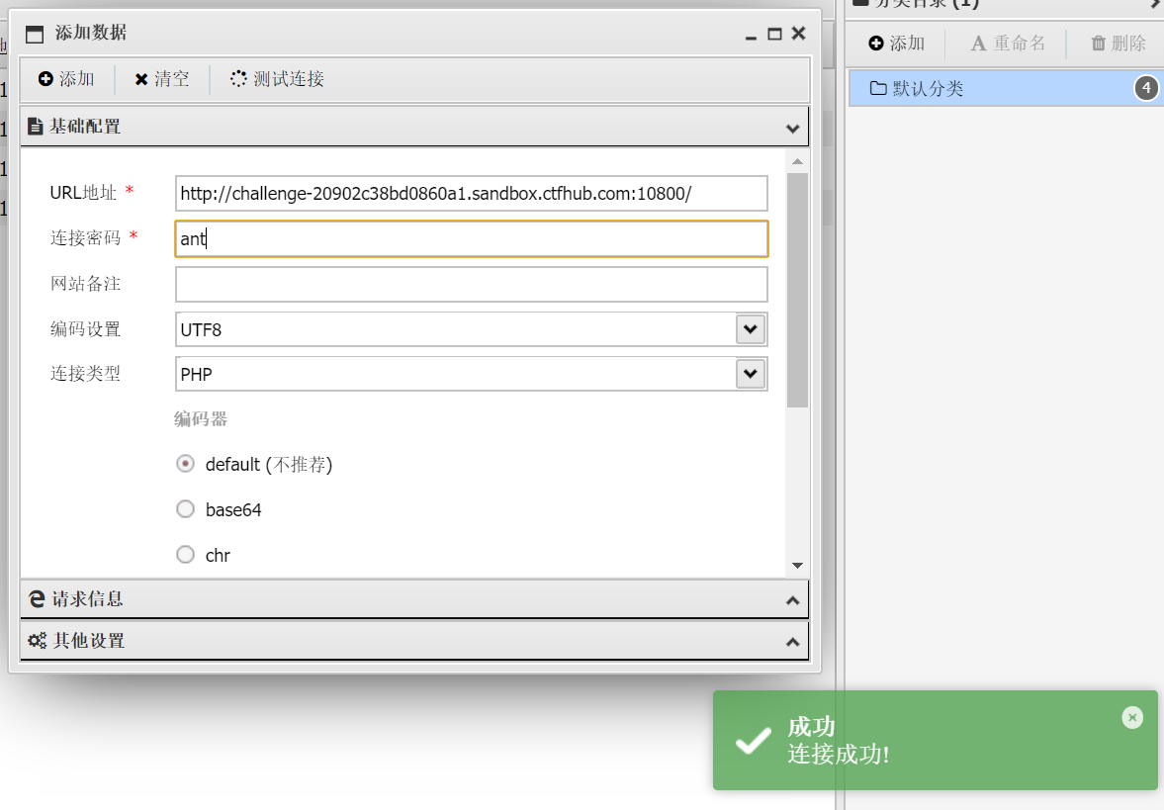This screenshot has height=810, width=1164.
Task: Collapse the 基础配置 section chevron
Action: (793, 129)
